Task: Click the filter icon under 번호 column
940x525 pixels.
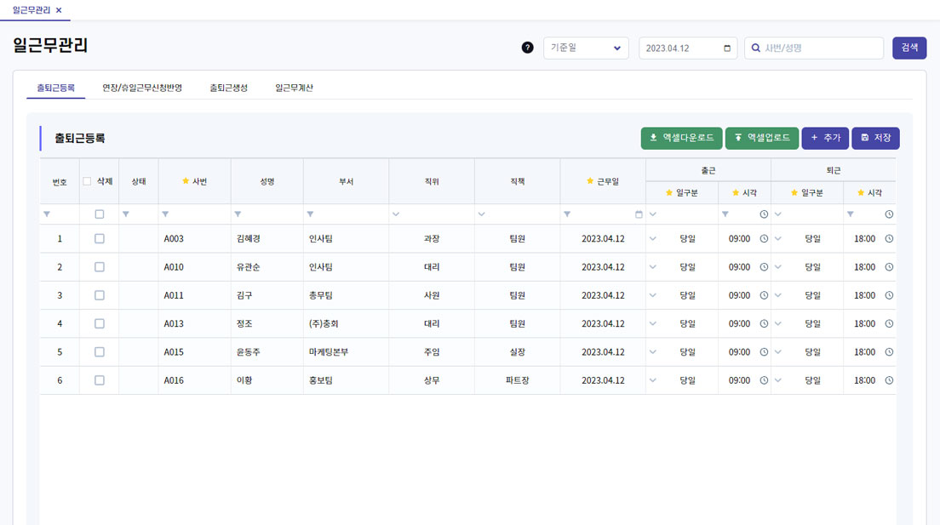Action: (x=47, y=214)
